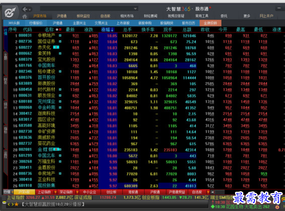
Task: Click the 大智慧 app logo icon
Action: coord(10,13)
